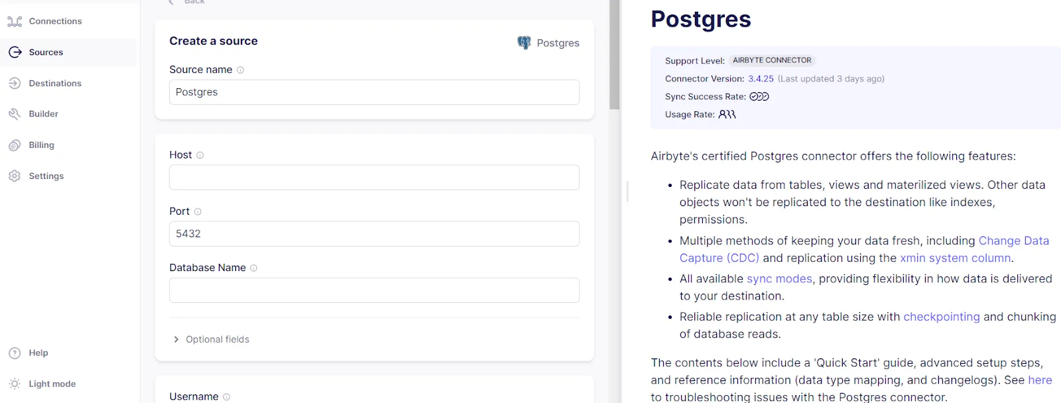Open connector version 3.4.25 link

[x=761, y=79]
